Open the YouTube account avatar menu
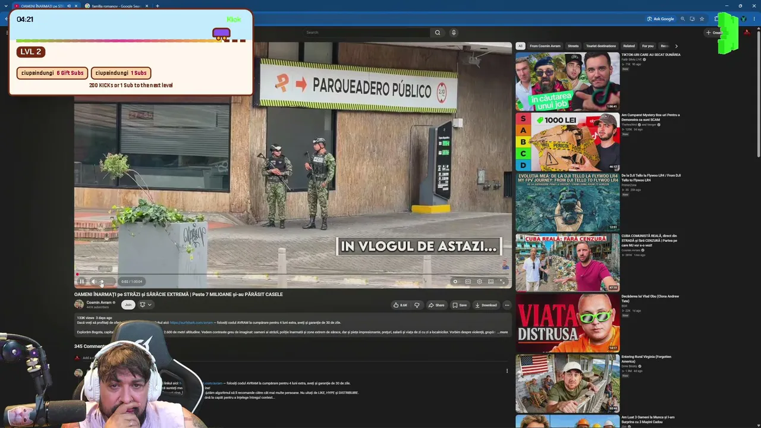This screenshot has width=761, height=428. coord(747,33)
